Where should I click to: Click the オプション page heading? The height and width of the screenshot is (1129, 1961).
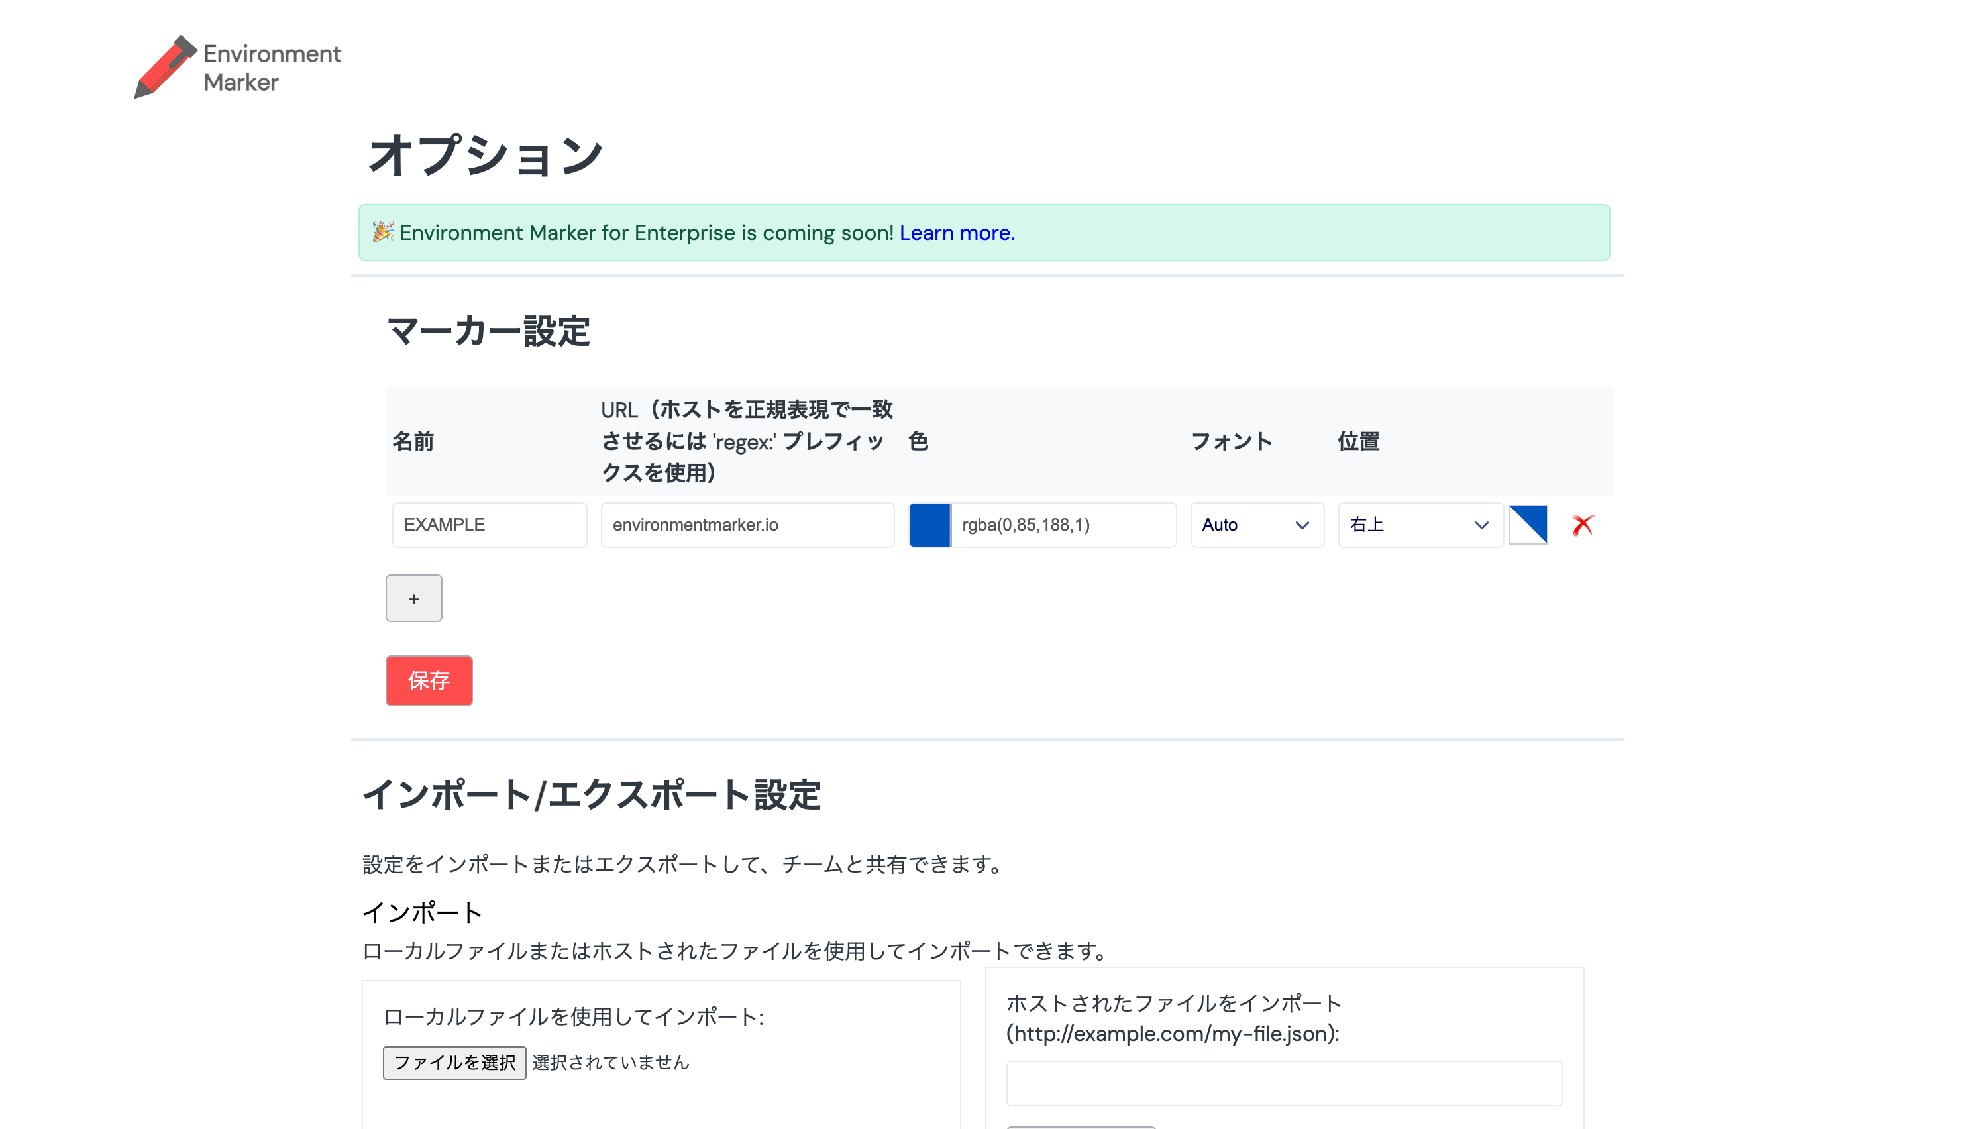click(x=485, y=155)
